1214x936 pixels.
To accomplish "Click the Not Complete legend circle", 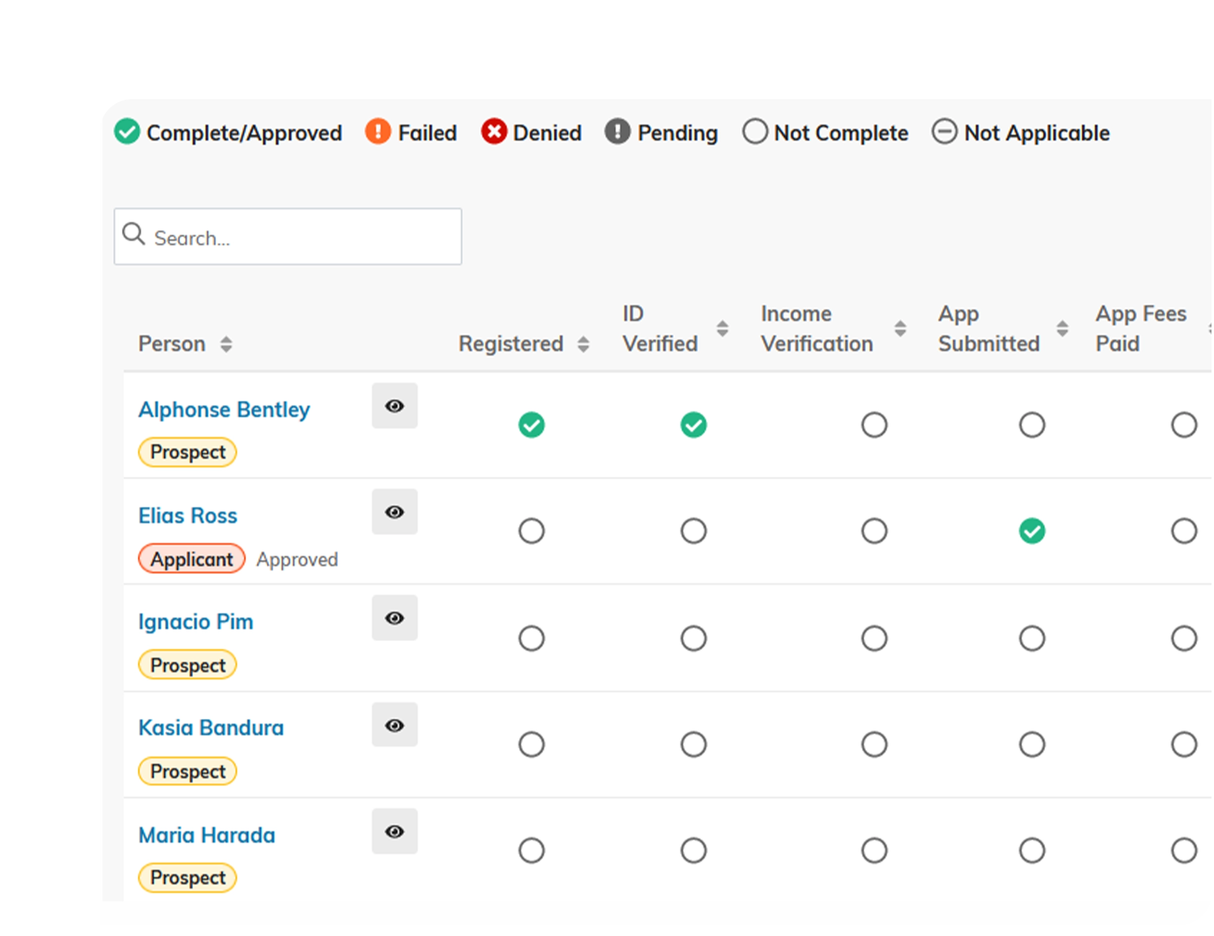I will tap(755, 132).
